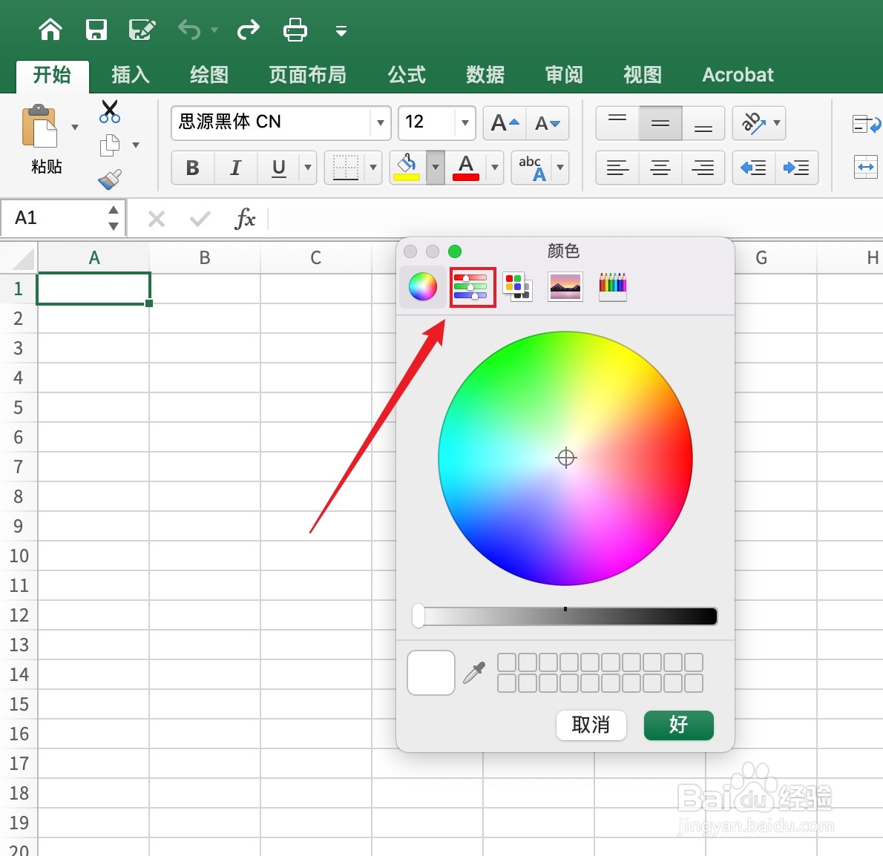Click the merge cells icon
The height and width of the screenshot is (856, 883).
pyautogui.click(x=866, y=167)
